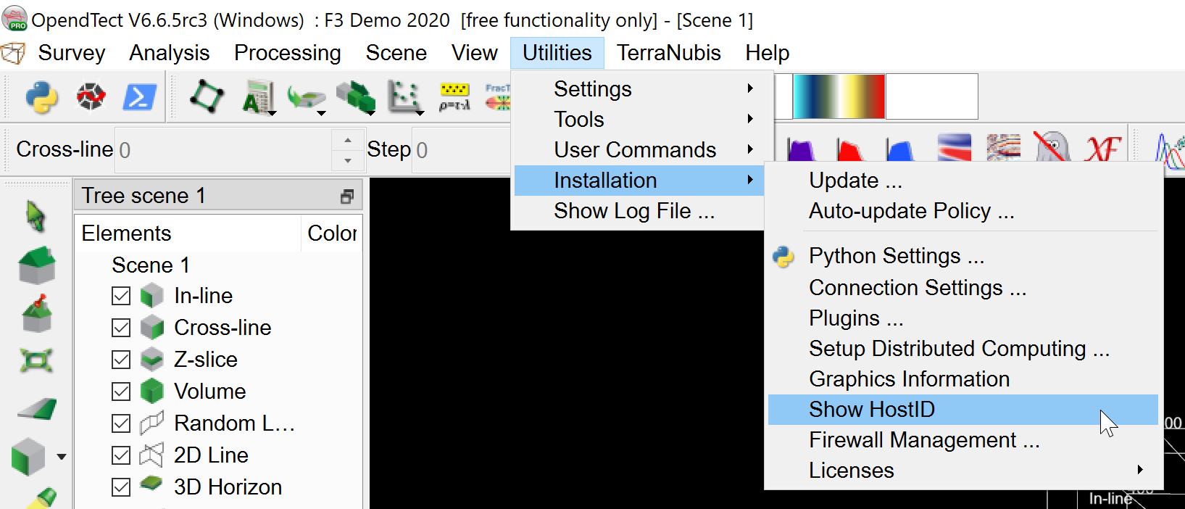The image size is (1185, 509).
Task: Click the Python icon in the toolbar
Action: [41, 97]
